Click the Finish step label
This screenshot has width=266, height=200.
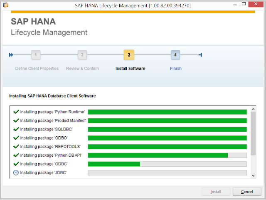(176, 68)
